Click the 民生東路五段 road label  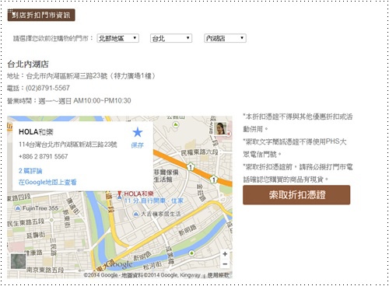[x=26, y=222]
